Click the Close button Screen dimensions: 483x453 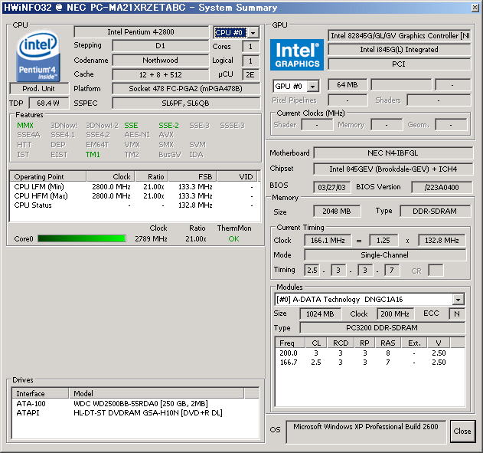[x=462, y=431]
